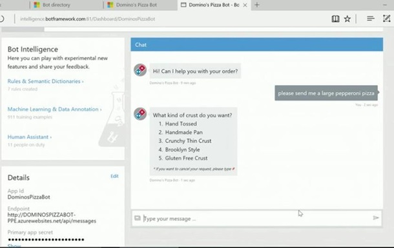Click the Primary app secret label

(x=30, y=232)
